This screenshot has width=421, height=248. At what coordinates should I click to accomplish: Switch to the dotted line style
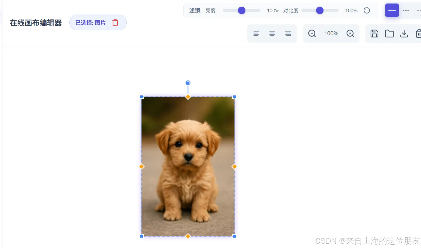pos(418,10)
